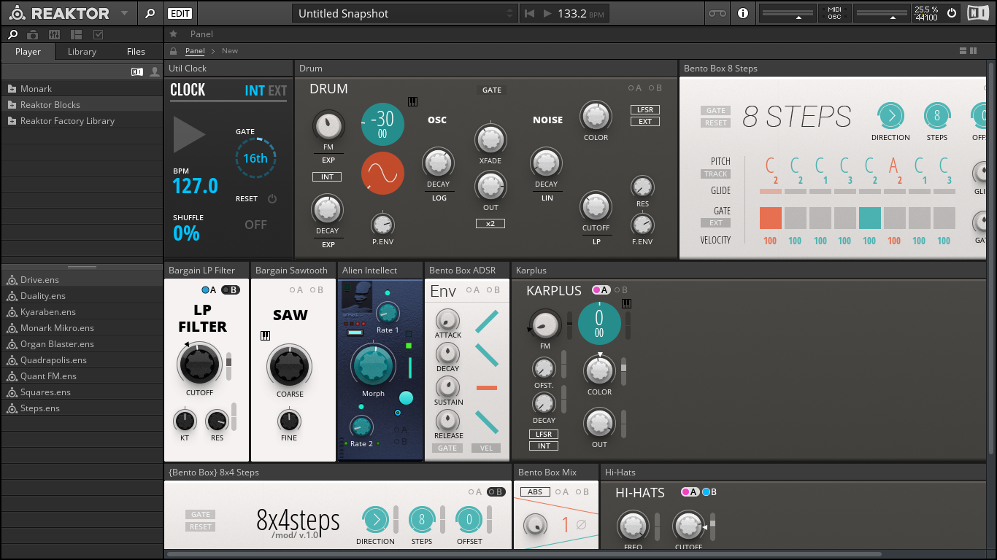The width and height of the screenshot is (997, 560).
Task: Open the mixer sliders sidebar icon
Action: 55,34
